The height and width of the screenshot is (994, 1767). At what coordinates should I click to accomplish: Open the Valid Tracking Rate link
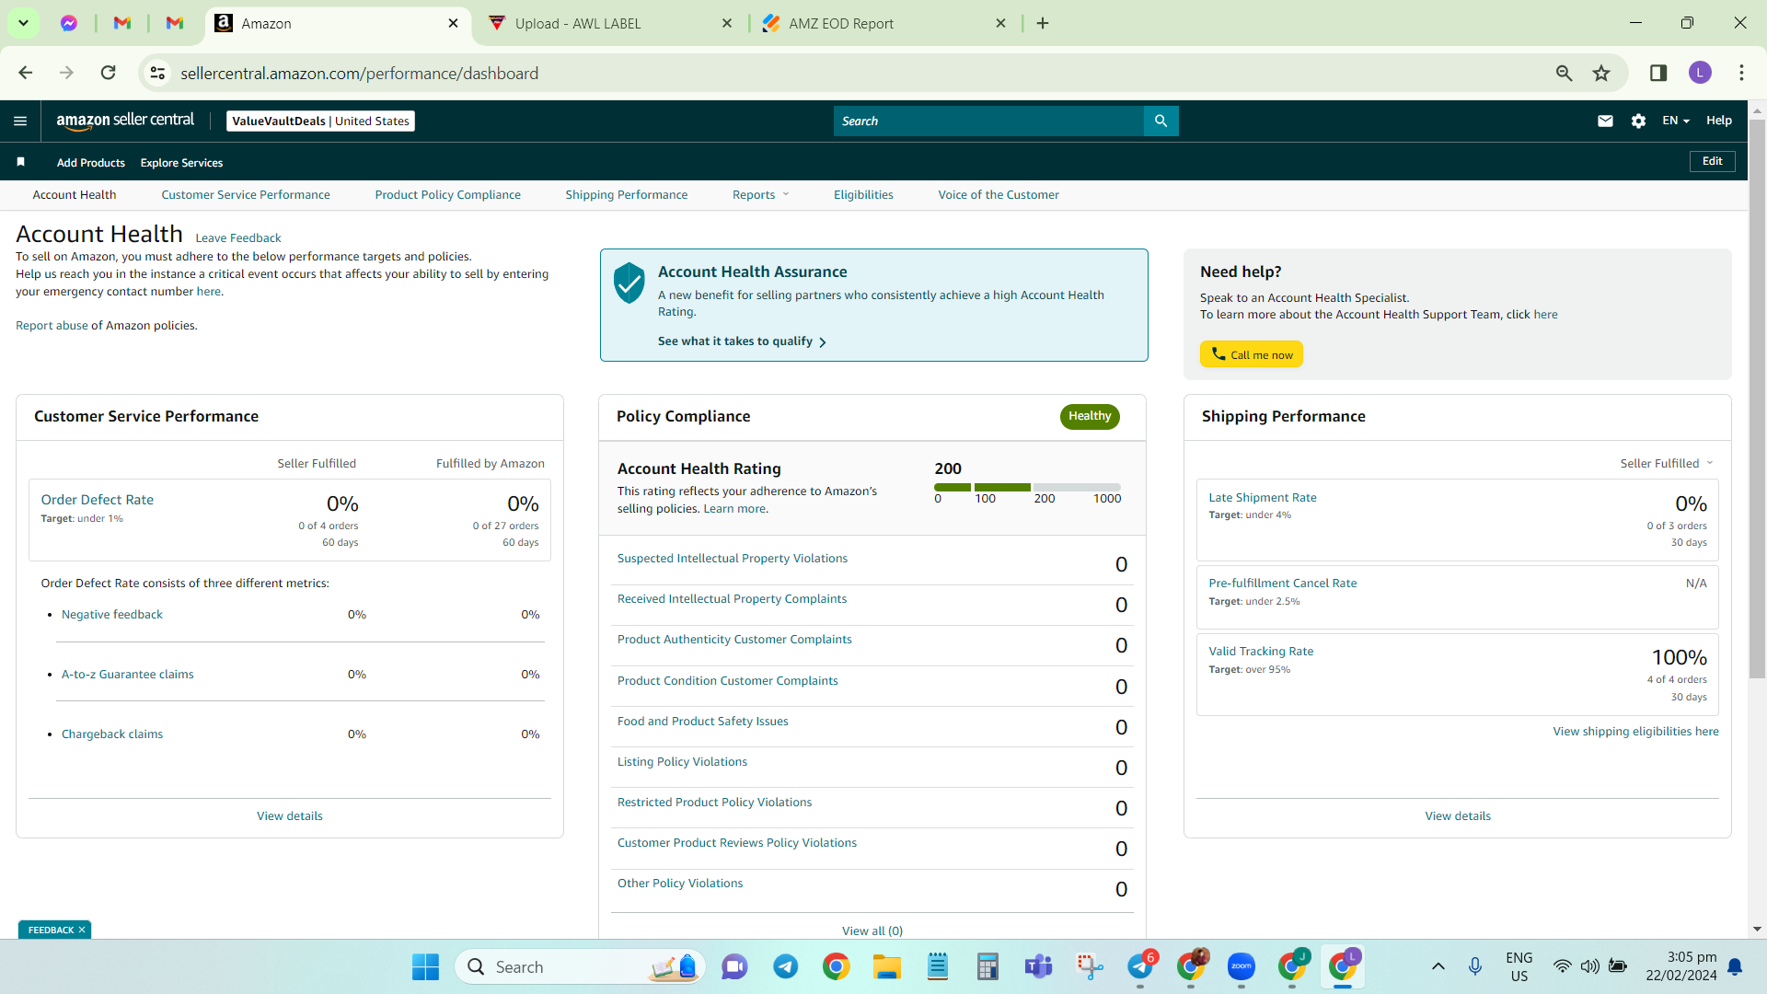(1261, 652)
